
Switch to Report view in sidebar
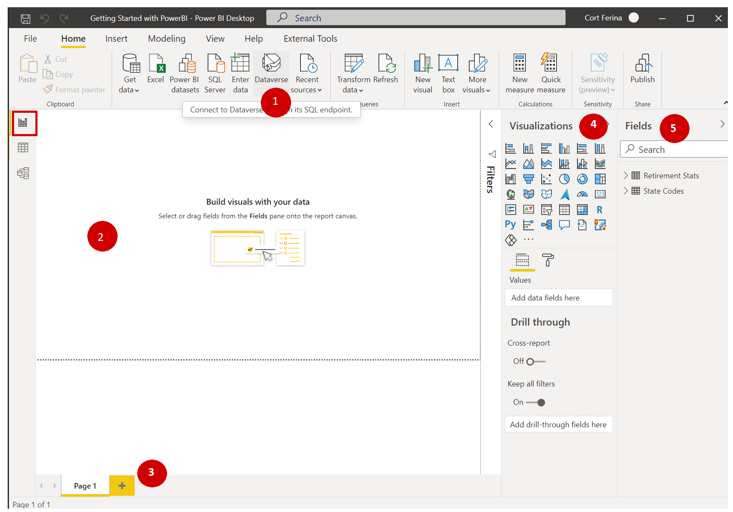point(23,123)
